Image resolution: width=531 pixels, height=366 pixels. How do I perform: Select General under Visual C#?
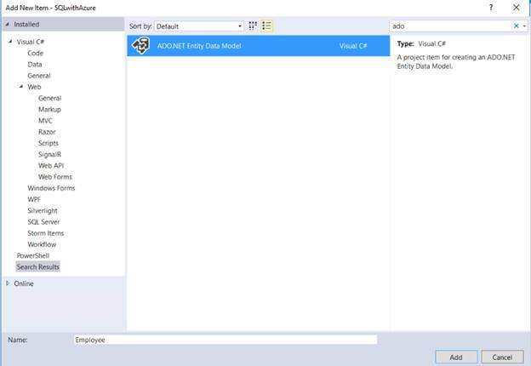pyautogui.click(x=39, y=76)
